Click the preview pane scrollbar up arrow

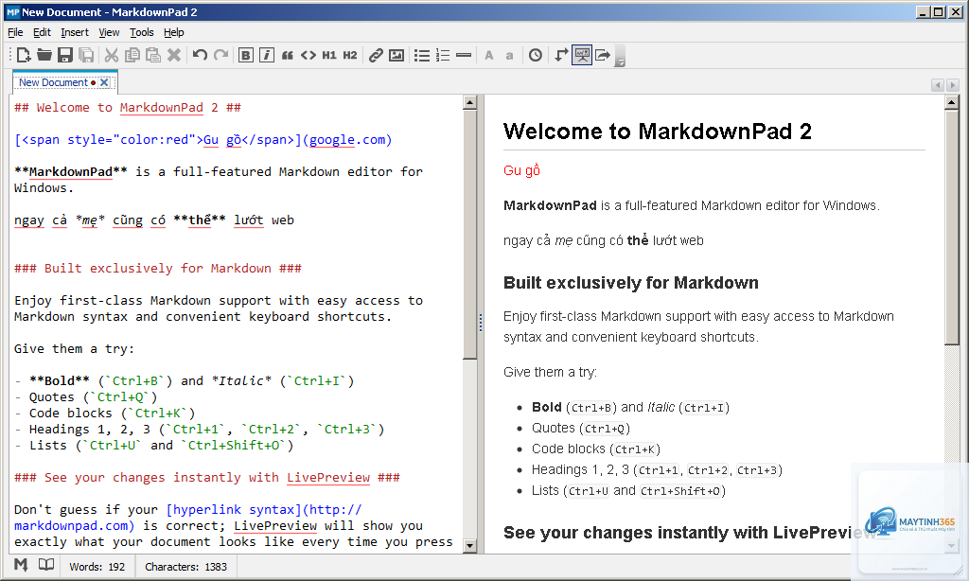(952, 102)
